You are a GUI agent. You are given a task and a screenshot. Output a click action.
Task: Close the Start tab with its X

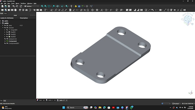point(44,100)
